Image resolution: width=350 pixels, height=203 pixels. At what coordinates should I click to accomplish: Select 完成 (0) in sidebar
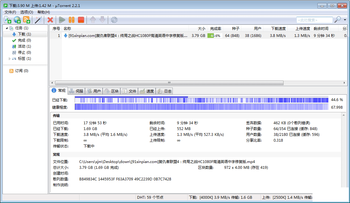point(24,40)
